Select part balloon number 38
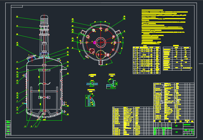This screenshot has width=203, height=140. point(73,19)
